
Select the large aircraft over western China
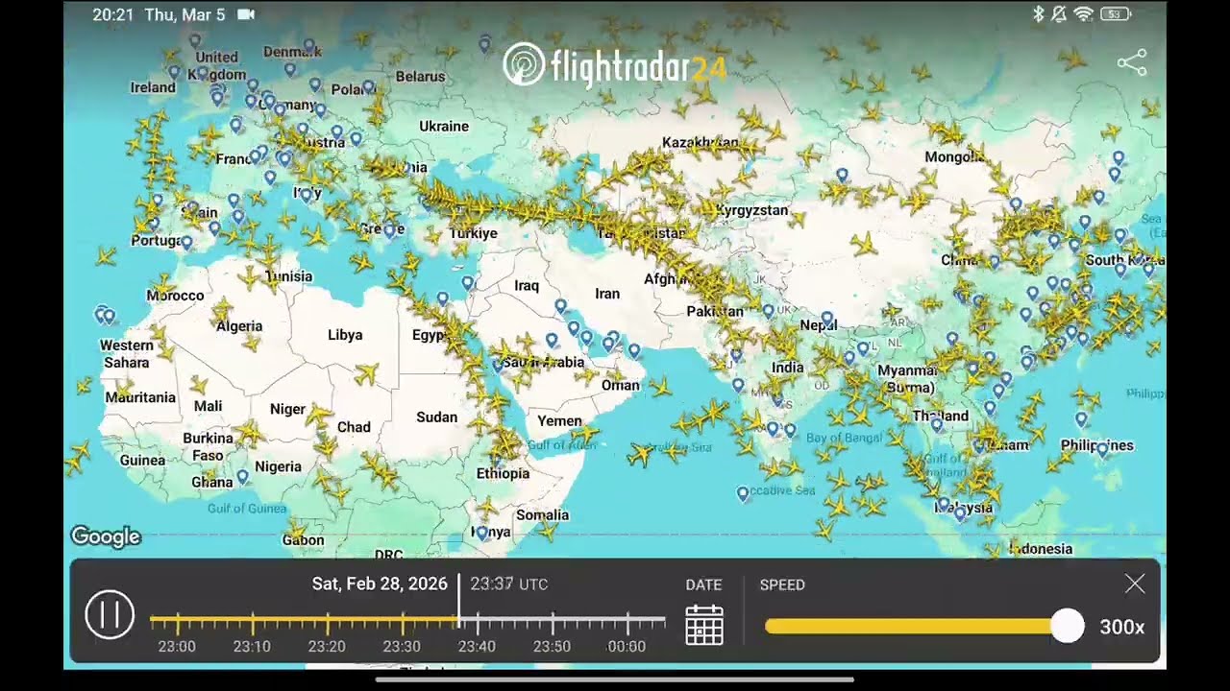tap(864, 244)
